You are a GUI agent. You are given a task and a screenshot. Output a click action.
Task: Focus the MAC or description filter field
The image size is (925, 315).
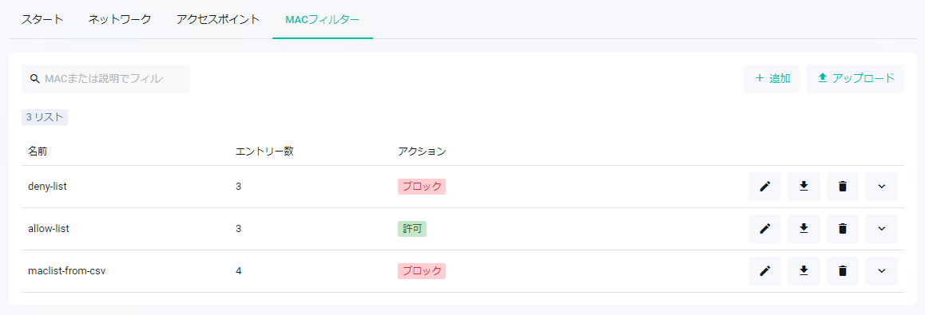coord(105,79)
